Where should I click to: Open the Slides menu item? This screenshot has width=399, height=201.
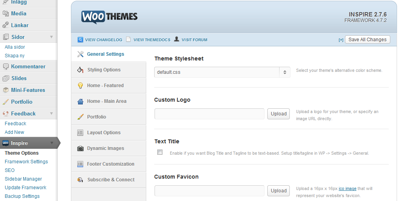coord(28,79)
